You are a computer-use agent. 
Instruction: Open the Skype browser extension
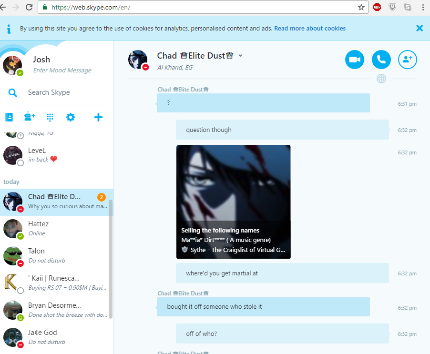(408, 7)
